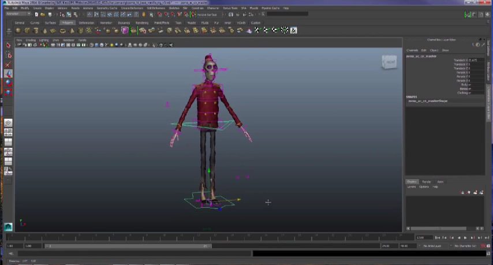Open the No Character Set dropdown
493x265 pixels.
(x=464, y=246)
